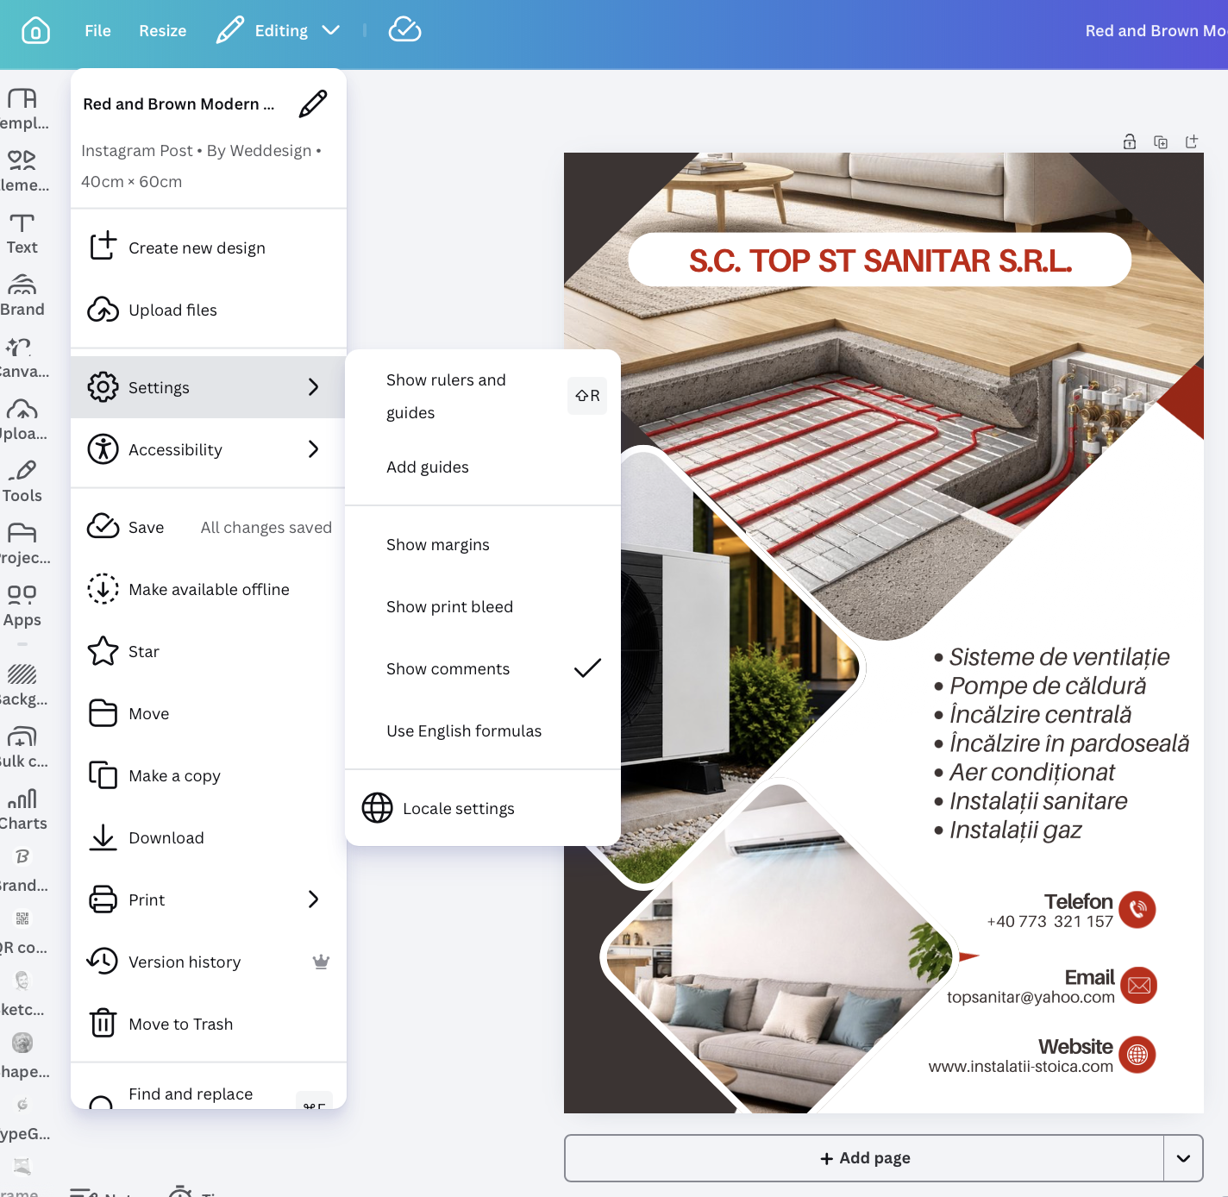1228x1197 pixels.
Task: Click the Red and Brown Modern title field
Action: (179, 103)
